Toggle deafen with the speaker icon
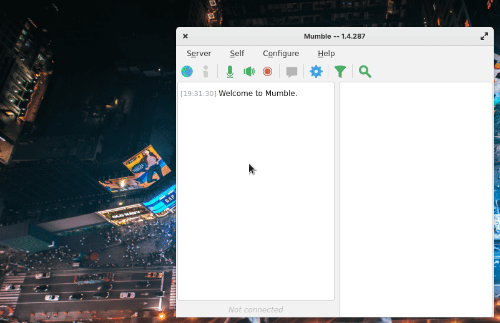 249,71
